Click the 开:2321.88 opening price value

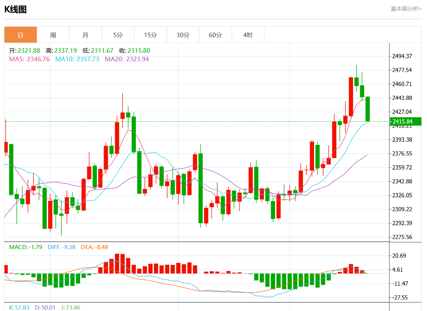pos(25,50)
